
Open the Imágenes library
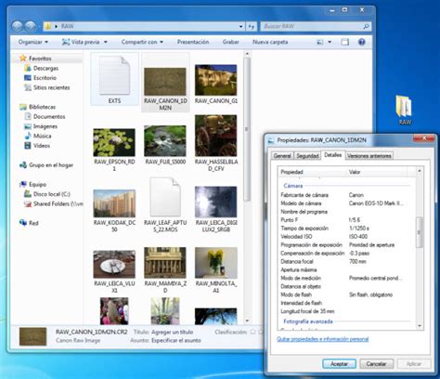[45, 126]
